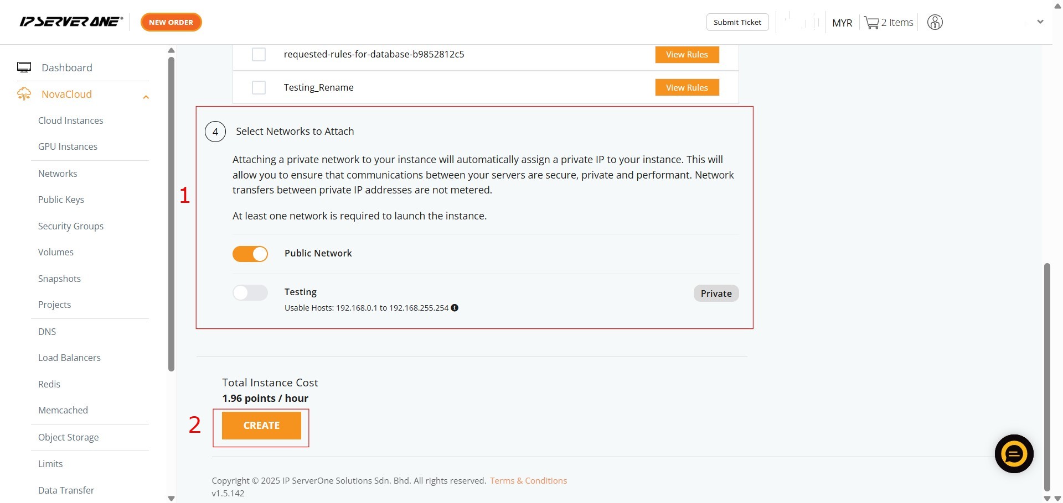
Task: Open the shopping cart icon
Action: (871, 23)
